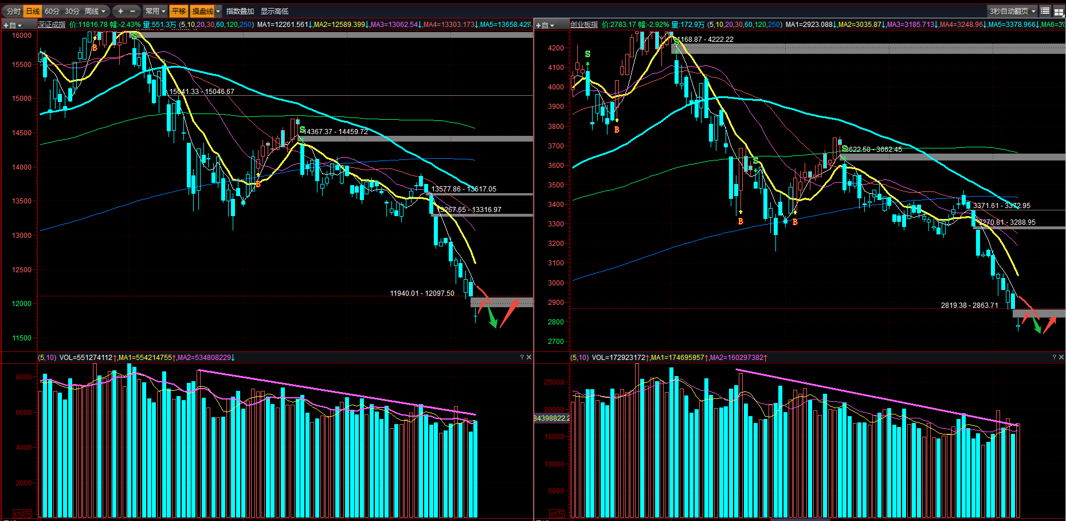1066x521 pixels.
Task: Click the S sell marker near 14367.37
Action: [302, 130]
